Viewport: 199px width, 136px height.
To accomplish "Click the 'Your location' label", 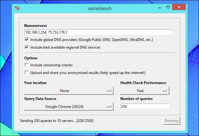I will pos(35,83).
